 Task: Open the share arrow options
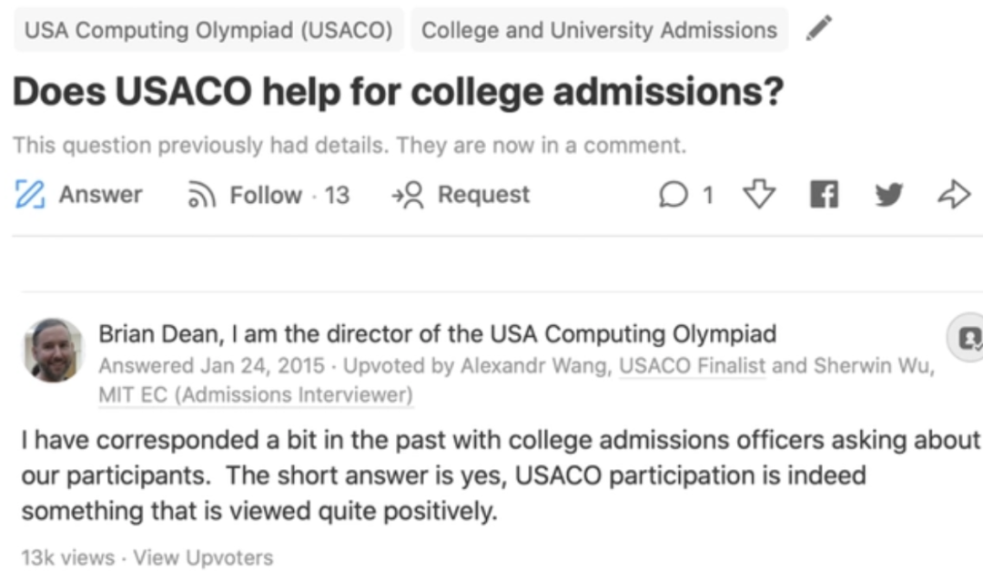tap(954, 194)
